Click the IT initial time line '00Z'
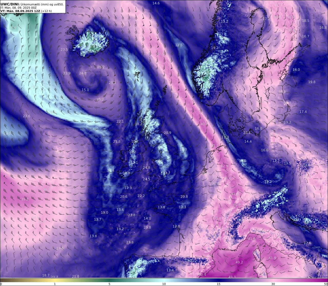This screenshot has width=328, height=286. [x=34, y=8]
